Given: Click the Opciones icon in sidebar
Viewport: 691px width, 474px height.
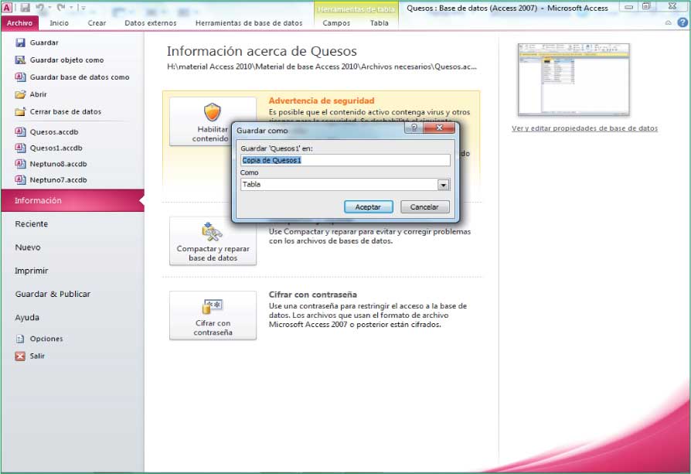Looking at the screenshot, I should (20, 339).
